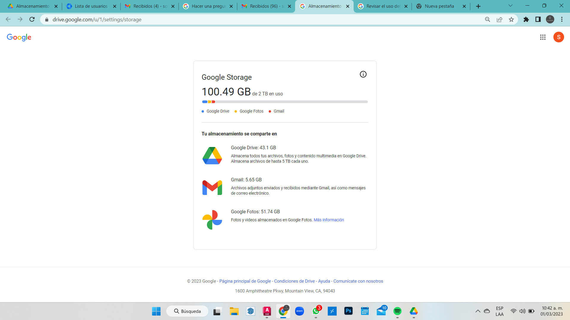This screenshot has width=570, height=320.
Task: Click the storage info icon
Action: point(363,74)
